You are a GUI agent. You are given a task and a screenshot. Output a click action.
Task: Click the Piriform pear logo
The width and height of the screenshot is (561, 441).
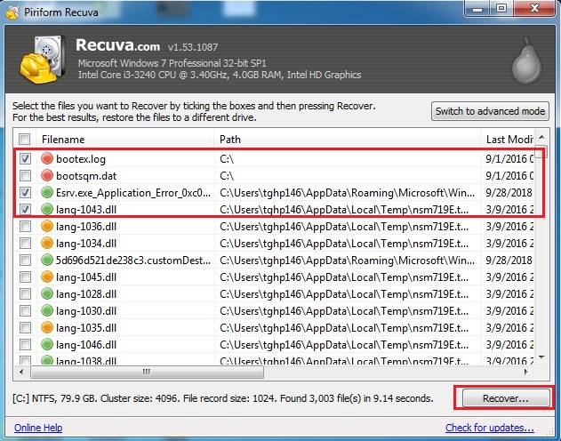(x=526, y=60)
